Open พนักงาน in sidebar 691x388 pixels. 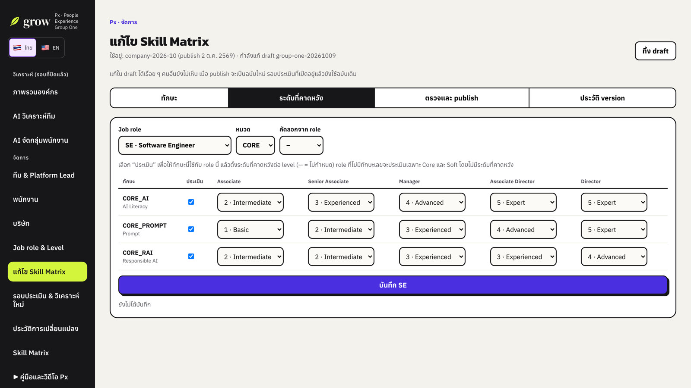(x=48, y=199)
